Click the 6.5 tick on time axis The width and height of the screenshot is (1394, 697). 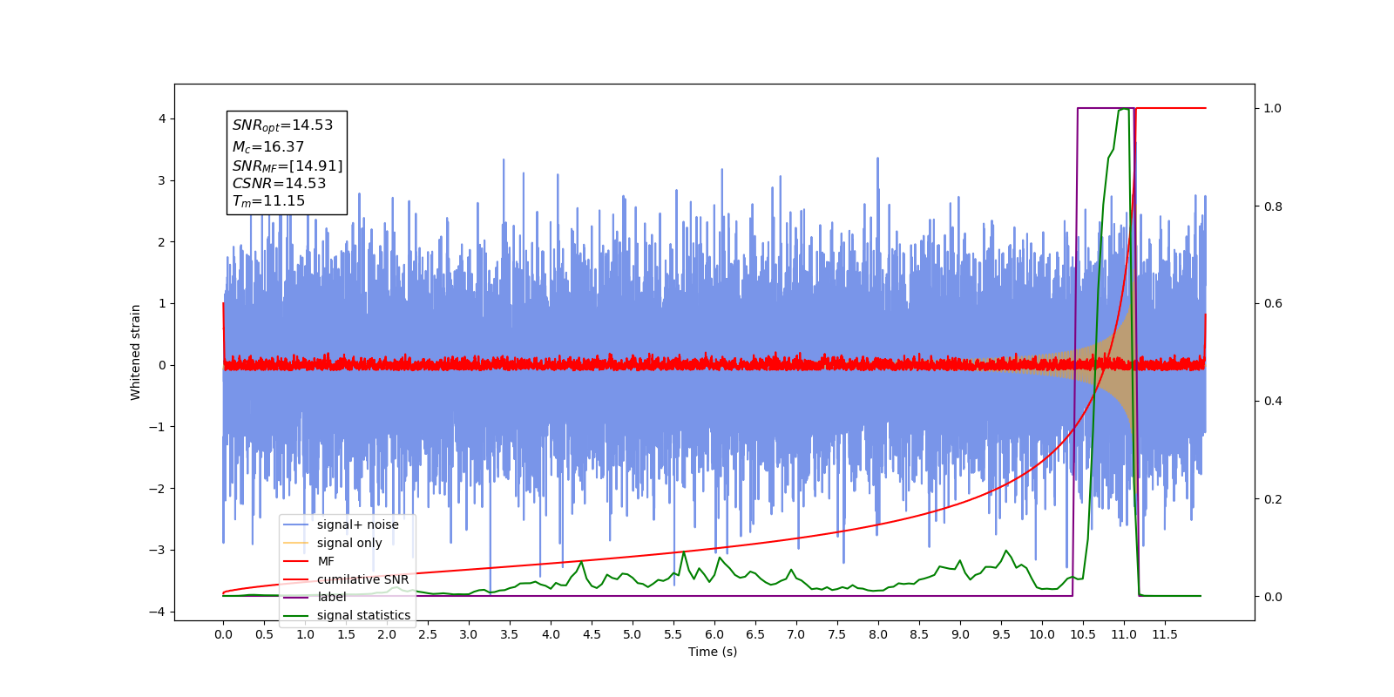pos(755,634)
